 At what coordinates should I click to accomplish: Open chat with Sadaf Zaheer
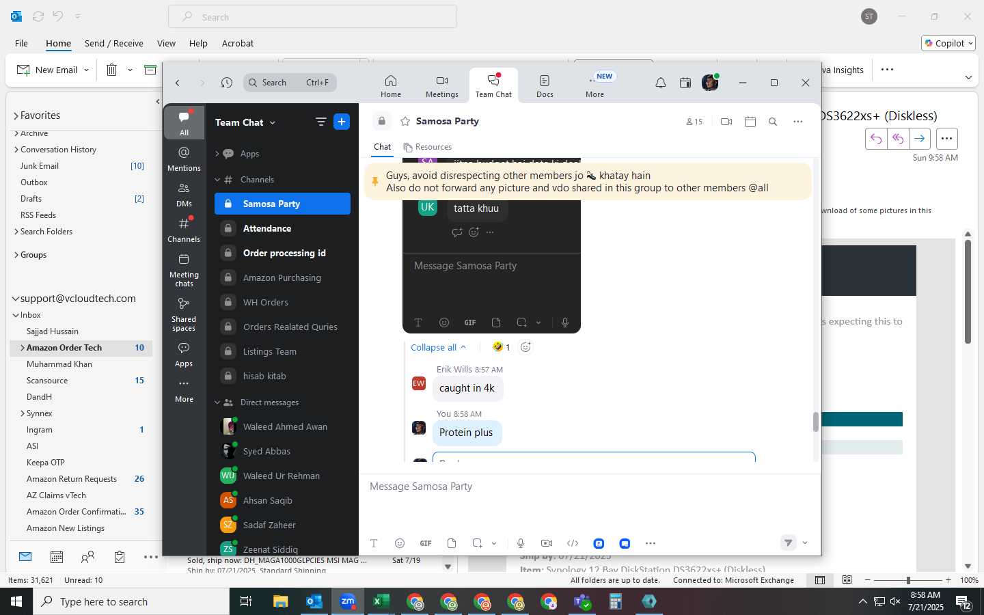pos(282,525)
